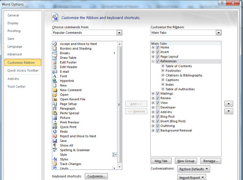Viewport: 243px width, 180px height.
Task: Click the commands list scrollbar thumb
Action: tap(119, 105)
